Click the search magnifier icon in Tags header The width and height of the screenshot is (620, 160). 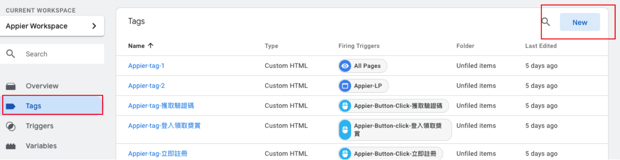click(546, 22)
